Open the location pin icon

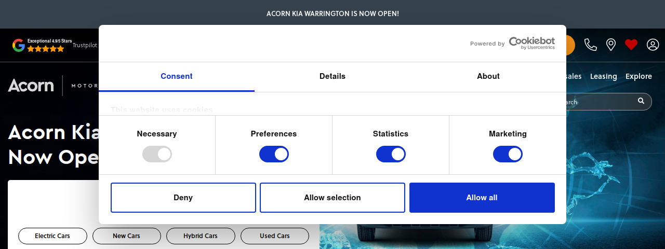click(611, 45)
